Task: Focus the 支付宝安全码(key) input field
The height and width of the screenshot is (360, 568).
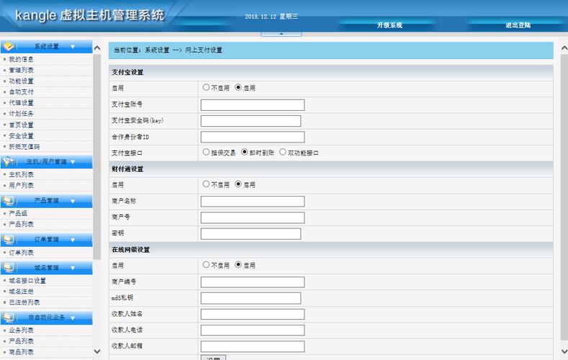Action: [x=251, y=121]
